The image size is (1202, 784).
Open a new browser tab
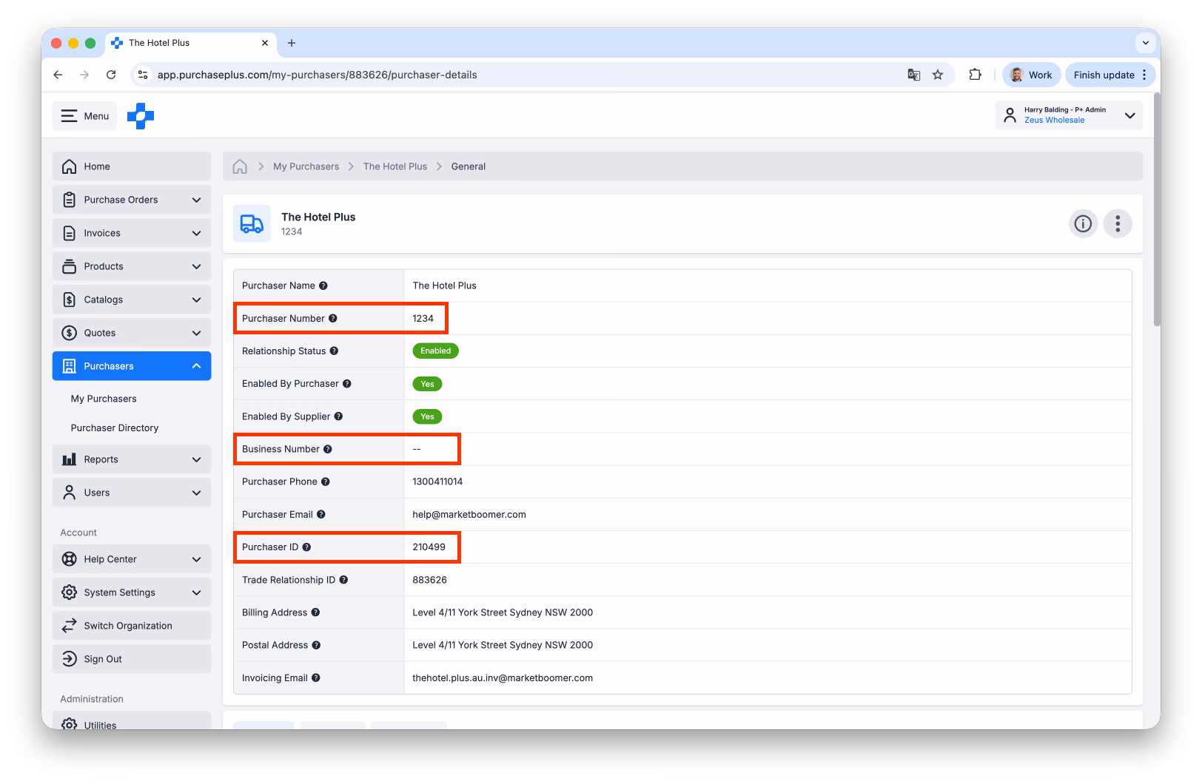click(292, 43)
